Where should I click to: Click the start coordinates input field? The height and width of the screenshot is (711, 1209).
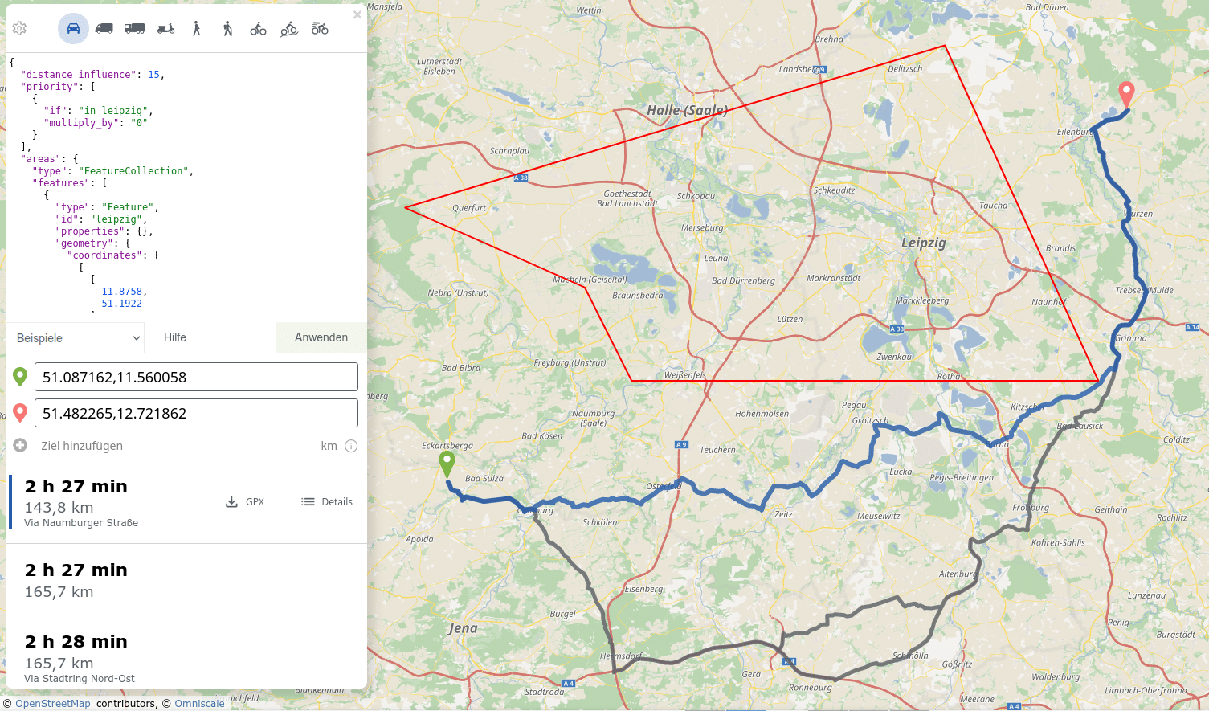pos(196,377)
